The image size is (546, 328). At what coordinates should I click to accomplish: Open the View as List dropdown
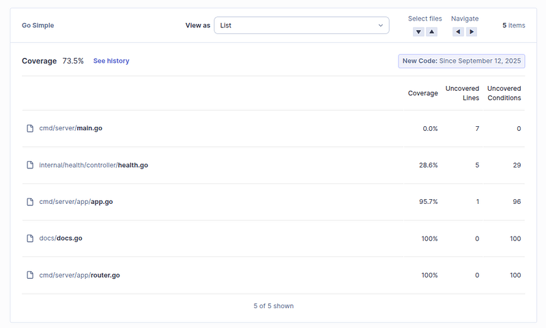[x=302, y=25]
